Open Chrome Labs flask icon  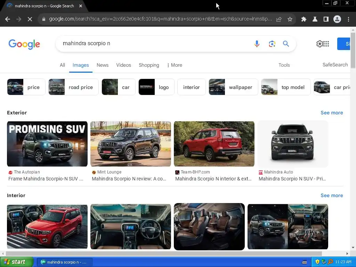pyautogui.click(x=315, y=19)
